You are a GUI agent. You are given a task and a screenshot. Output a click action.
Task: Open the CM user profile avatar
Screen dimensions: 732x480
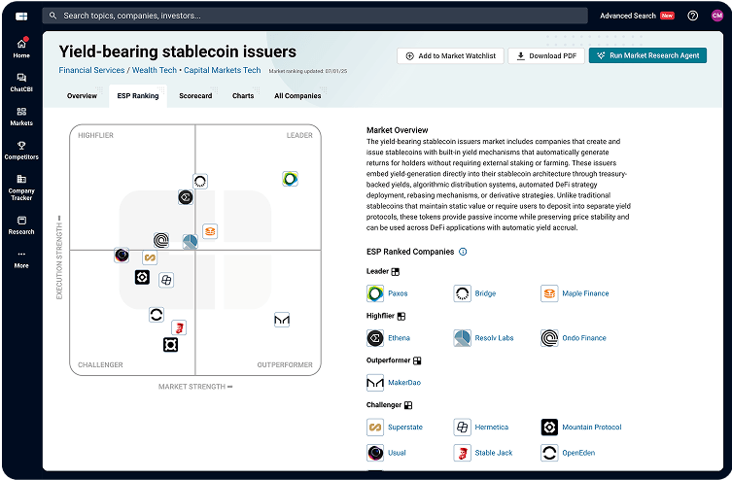717,16
